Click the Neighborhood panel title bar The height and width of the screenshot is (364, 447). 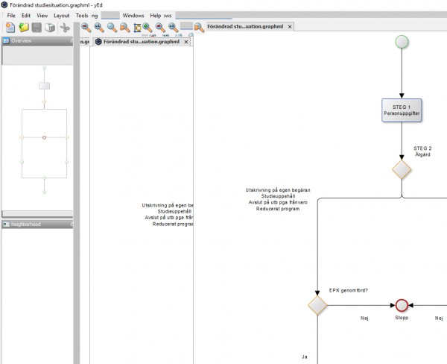pyautogui.click(x=37, y=225)
